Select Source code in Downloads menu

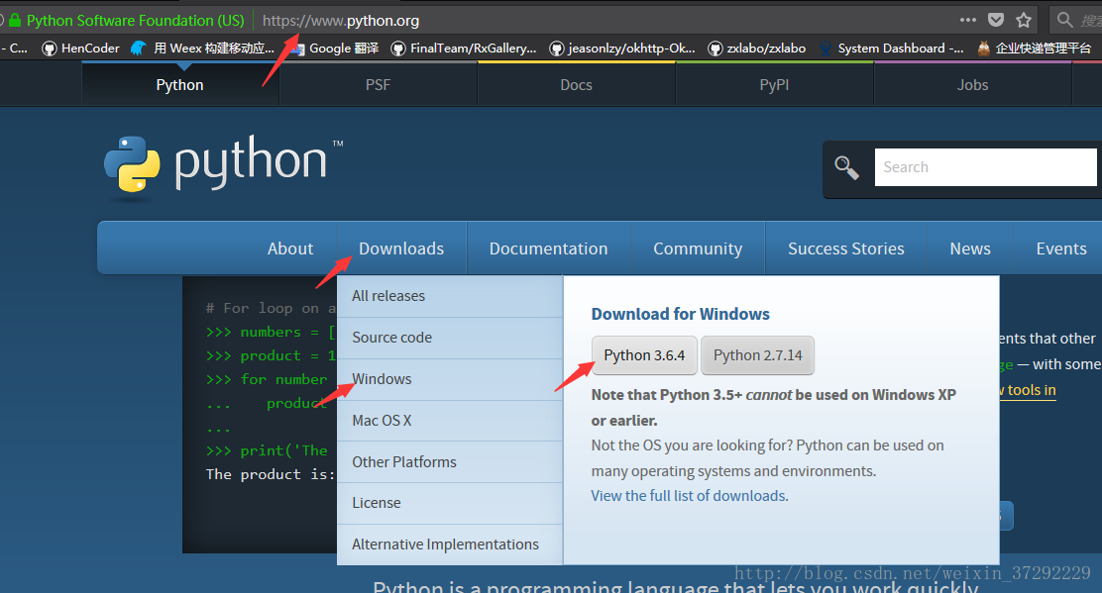tap(450, 338)
